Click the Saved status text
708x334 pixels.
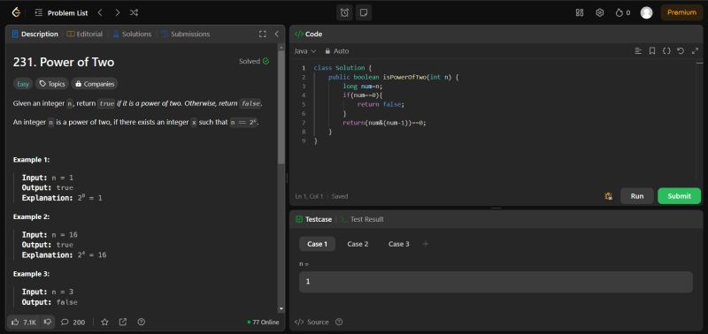coord(340,196)
